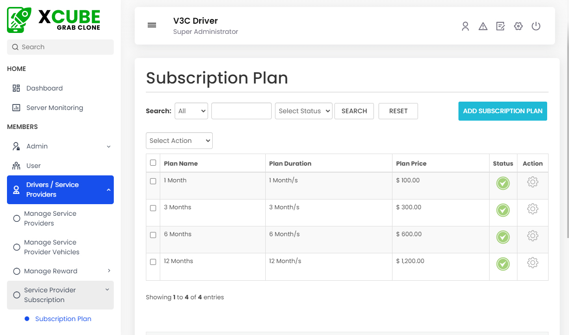Open the settings gear in top bar
Screen dimensions: 569x335
[518, 26]
